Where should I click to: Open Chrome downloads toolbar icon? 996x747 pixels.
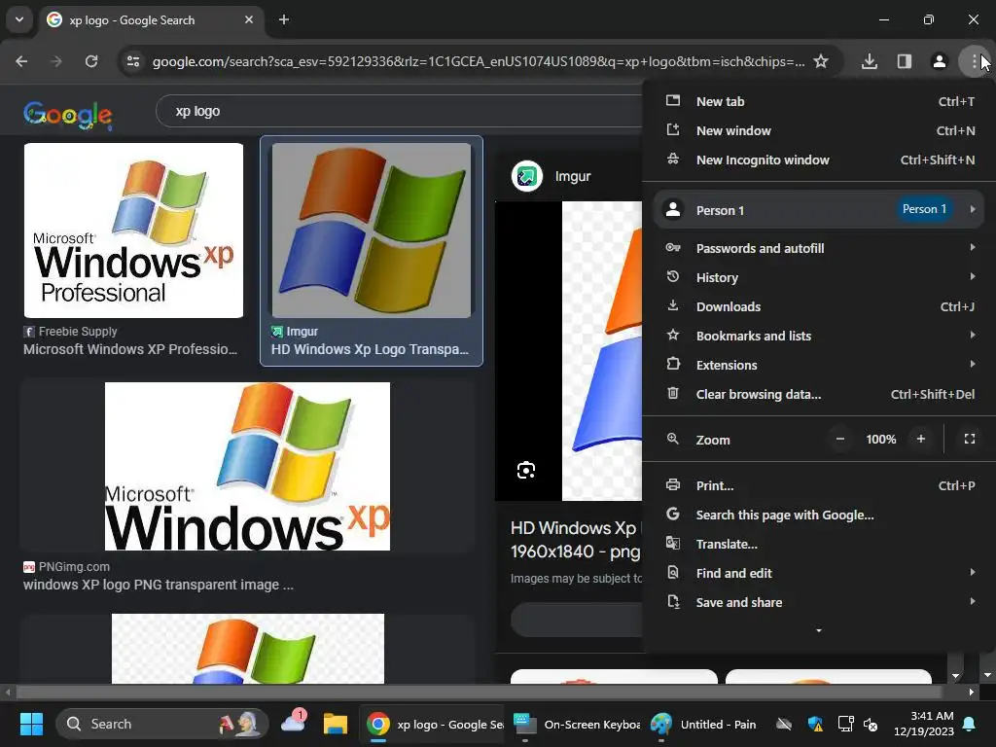[x=870, y=61]
